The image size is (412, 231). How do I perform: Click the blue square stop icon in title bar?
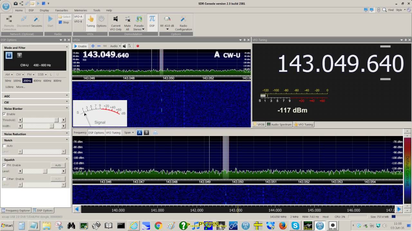(43, 4)
